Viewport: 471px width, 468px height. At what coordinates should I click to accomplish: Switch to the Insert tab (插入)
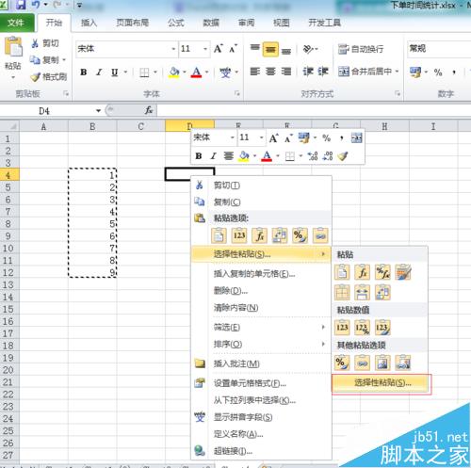(89, 23)
